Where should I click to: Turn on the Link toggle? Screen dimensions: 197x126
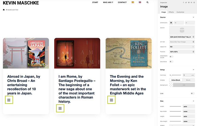192,93
